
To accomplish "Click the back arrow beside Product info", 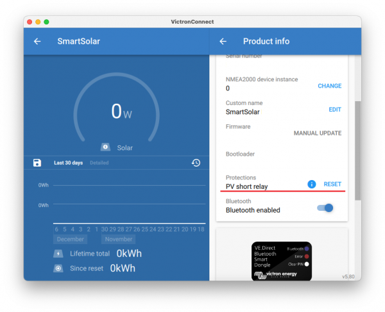I will [223, 42].
